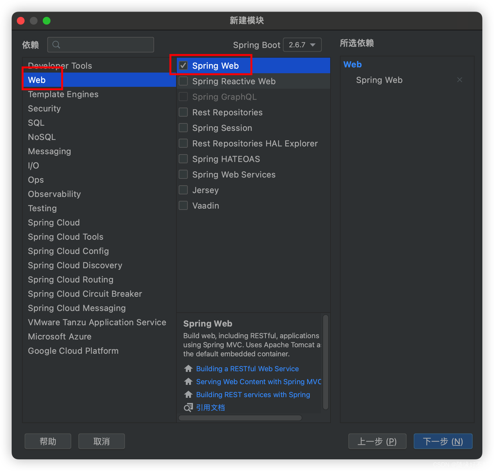Screen dimensions: 494x471
Task: Enable Spring Reactive Web dependency
Action: click(x=183, y=81)
